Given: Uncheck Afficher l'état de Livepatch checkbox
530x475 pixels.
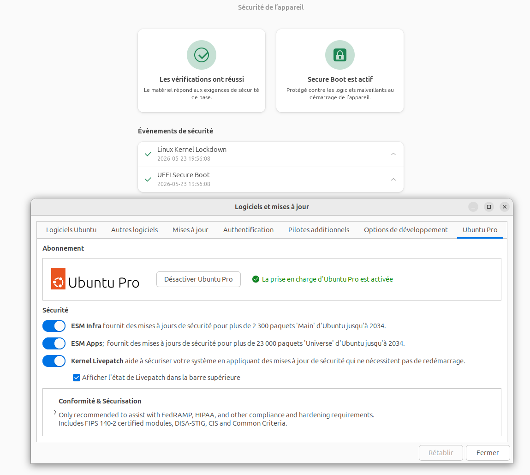Looking at the screenshot, I should pyautogui.click(x=77, y=378).
